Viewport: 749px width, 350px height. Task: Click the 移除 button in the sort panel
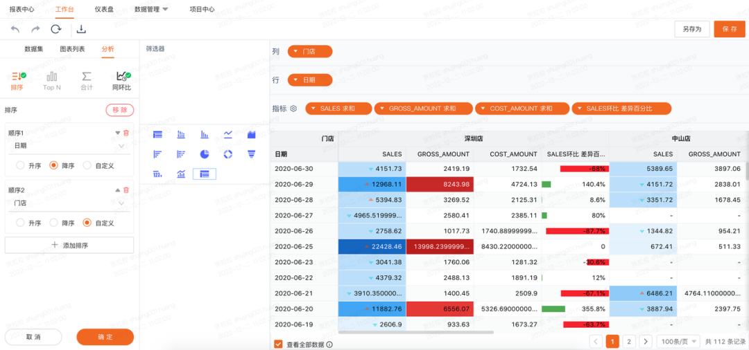coord(120,110)
